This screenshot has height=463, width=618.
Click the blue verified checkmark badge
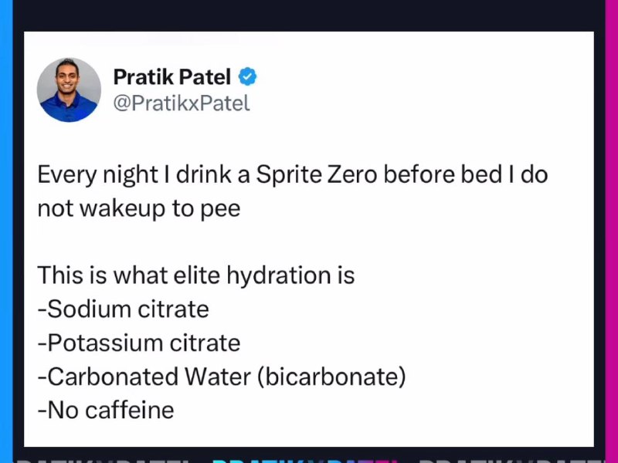(x=247, y=76)
